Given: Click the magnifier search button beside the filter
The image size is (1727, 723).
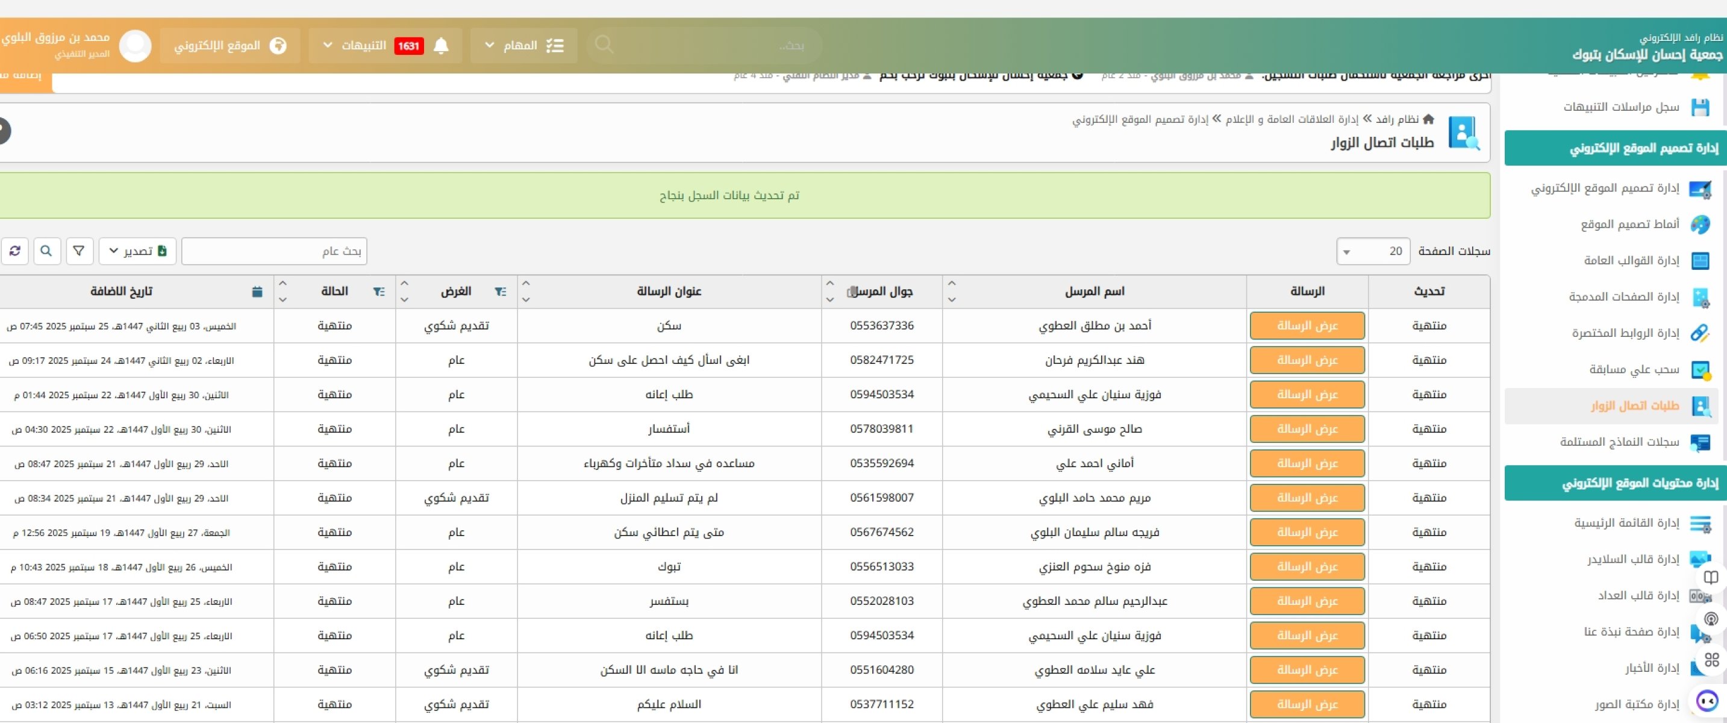Looking at the screenshot, I should (46, 251).
